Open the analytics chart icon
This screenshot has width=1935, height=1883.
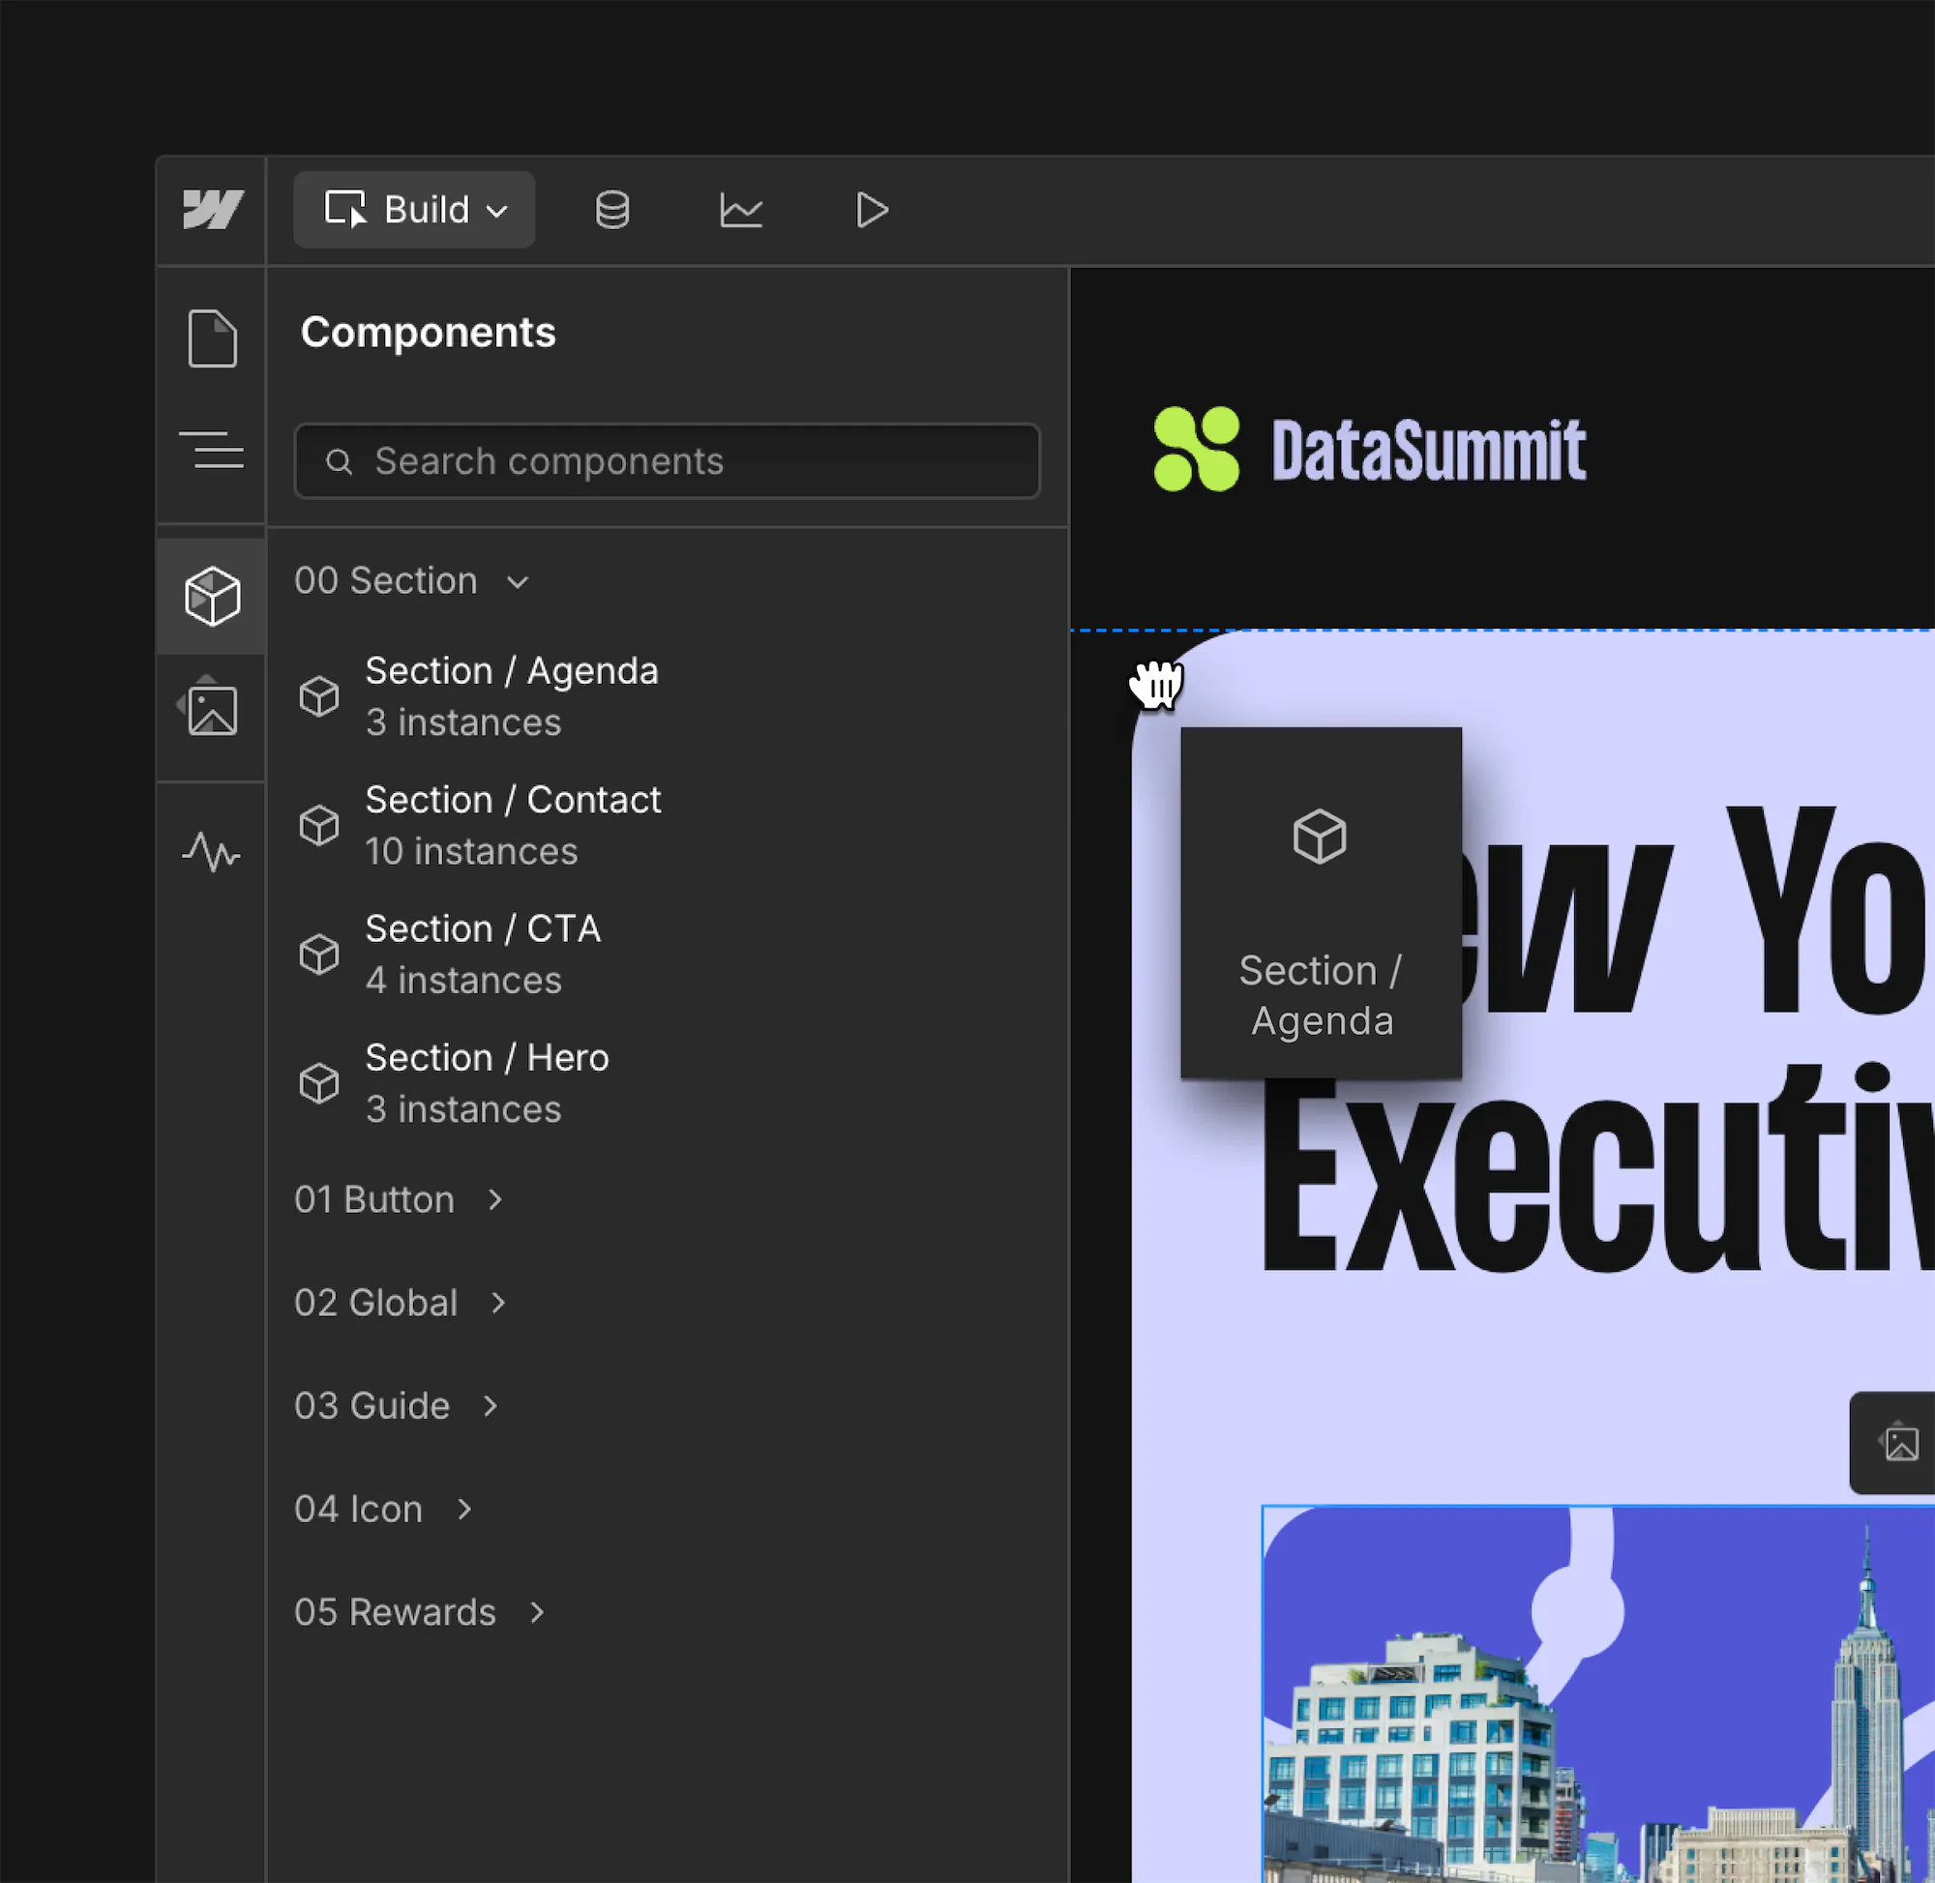(x=740, y=210)
